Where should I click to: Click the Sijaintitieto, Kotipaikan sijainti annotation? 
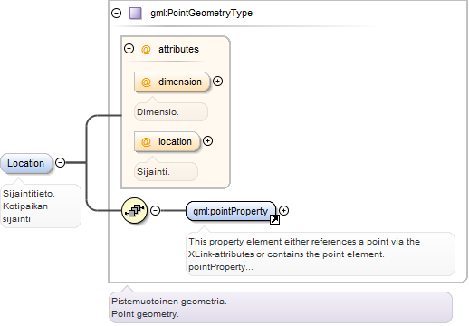click(x=41, y=206)
